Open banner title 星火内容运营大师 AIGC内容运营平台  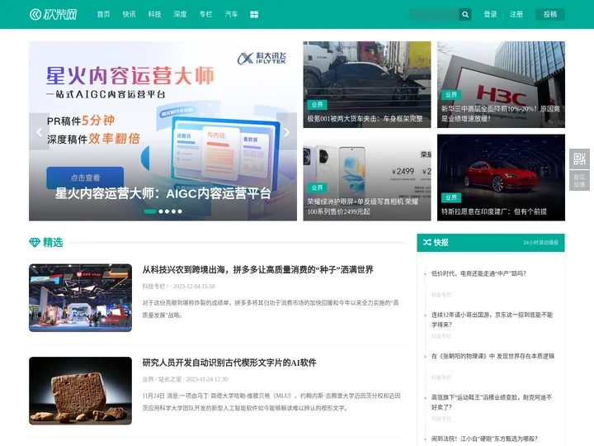163,193
